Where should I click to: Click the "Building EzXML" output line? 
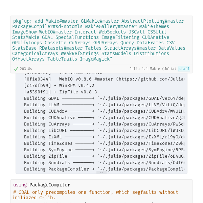point(104,137)
